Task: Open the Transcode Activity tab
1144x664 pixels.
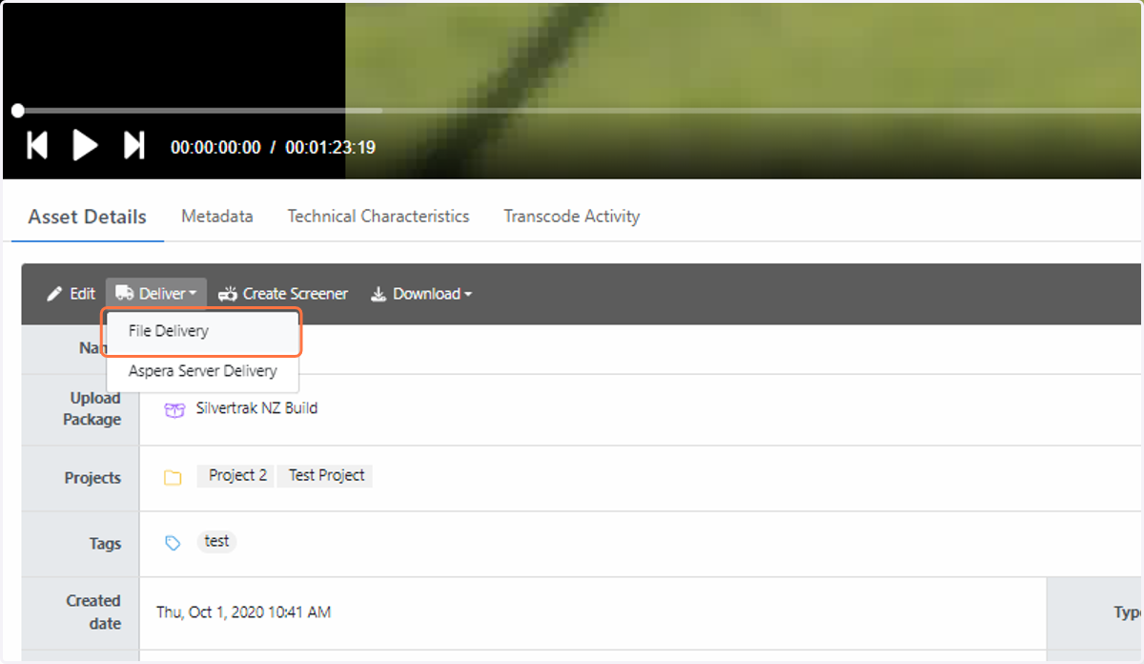Action: pos(572,217)
